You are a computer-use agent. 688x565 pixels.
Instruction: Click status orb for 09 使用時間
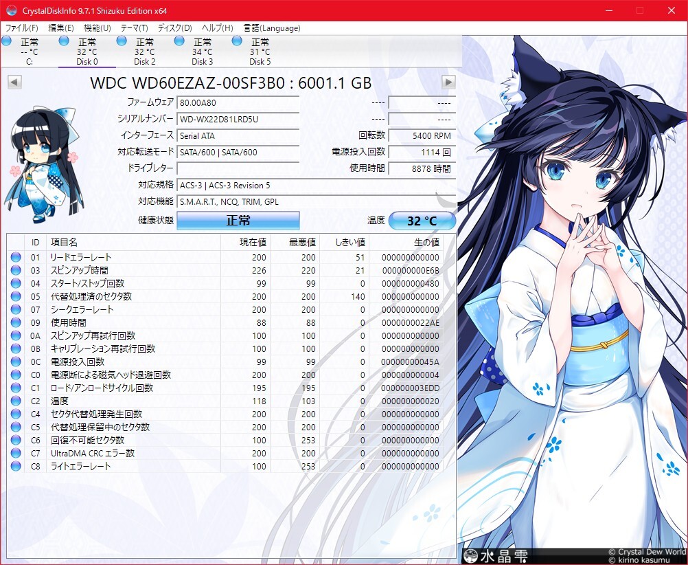coord(16,322)
